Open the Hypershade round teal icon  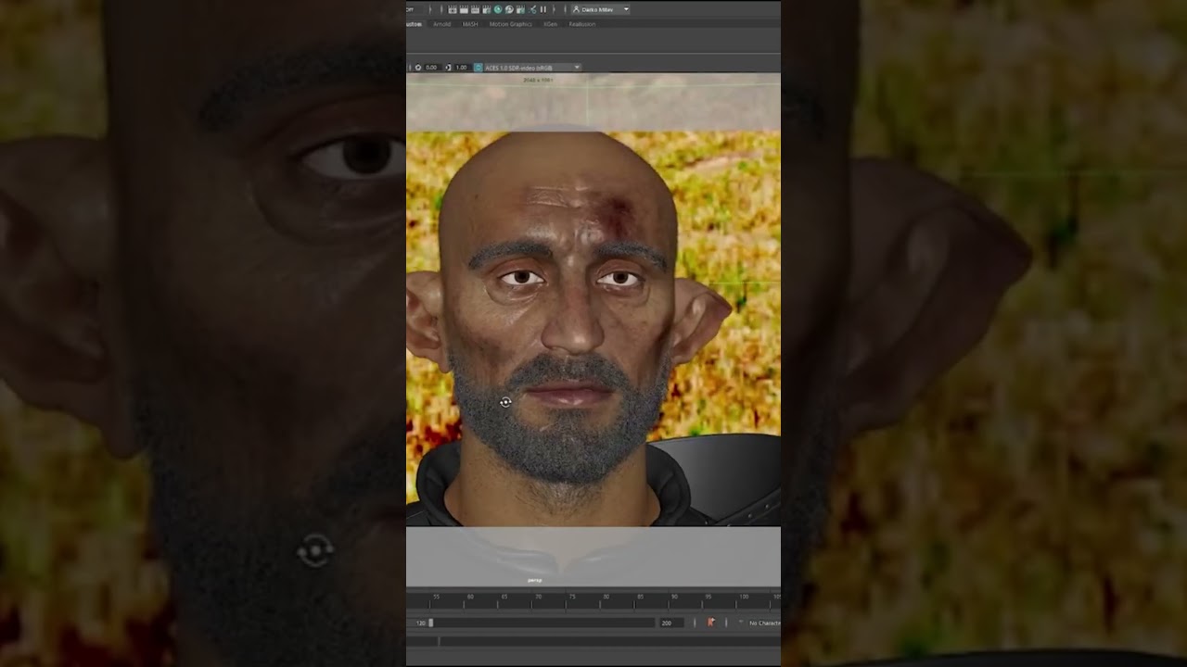point(498,9)
